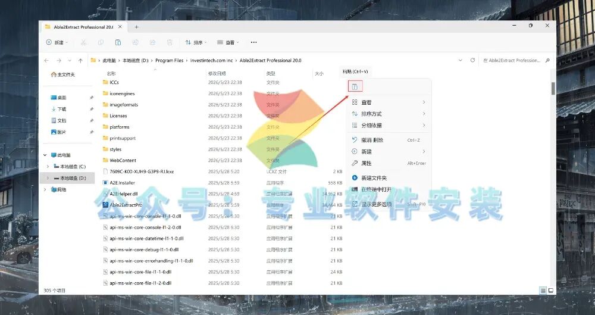Choose Open in Terminal (在终端中打开) entry

point(389,189)
